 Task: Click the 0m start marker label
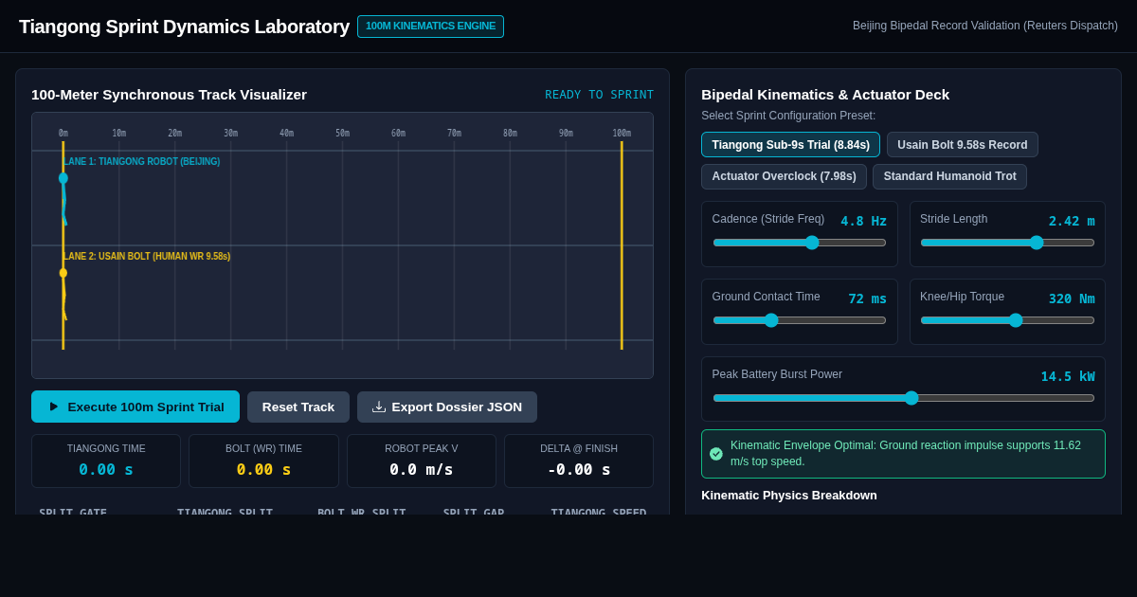[63, 134]
